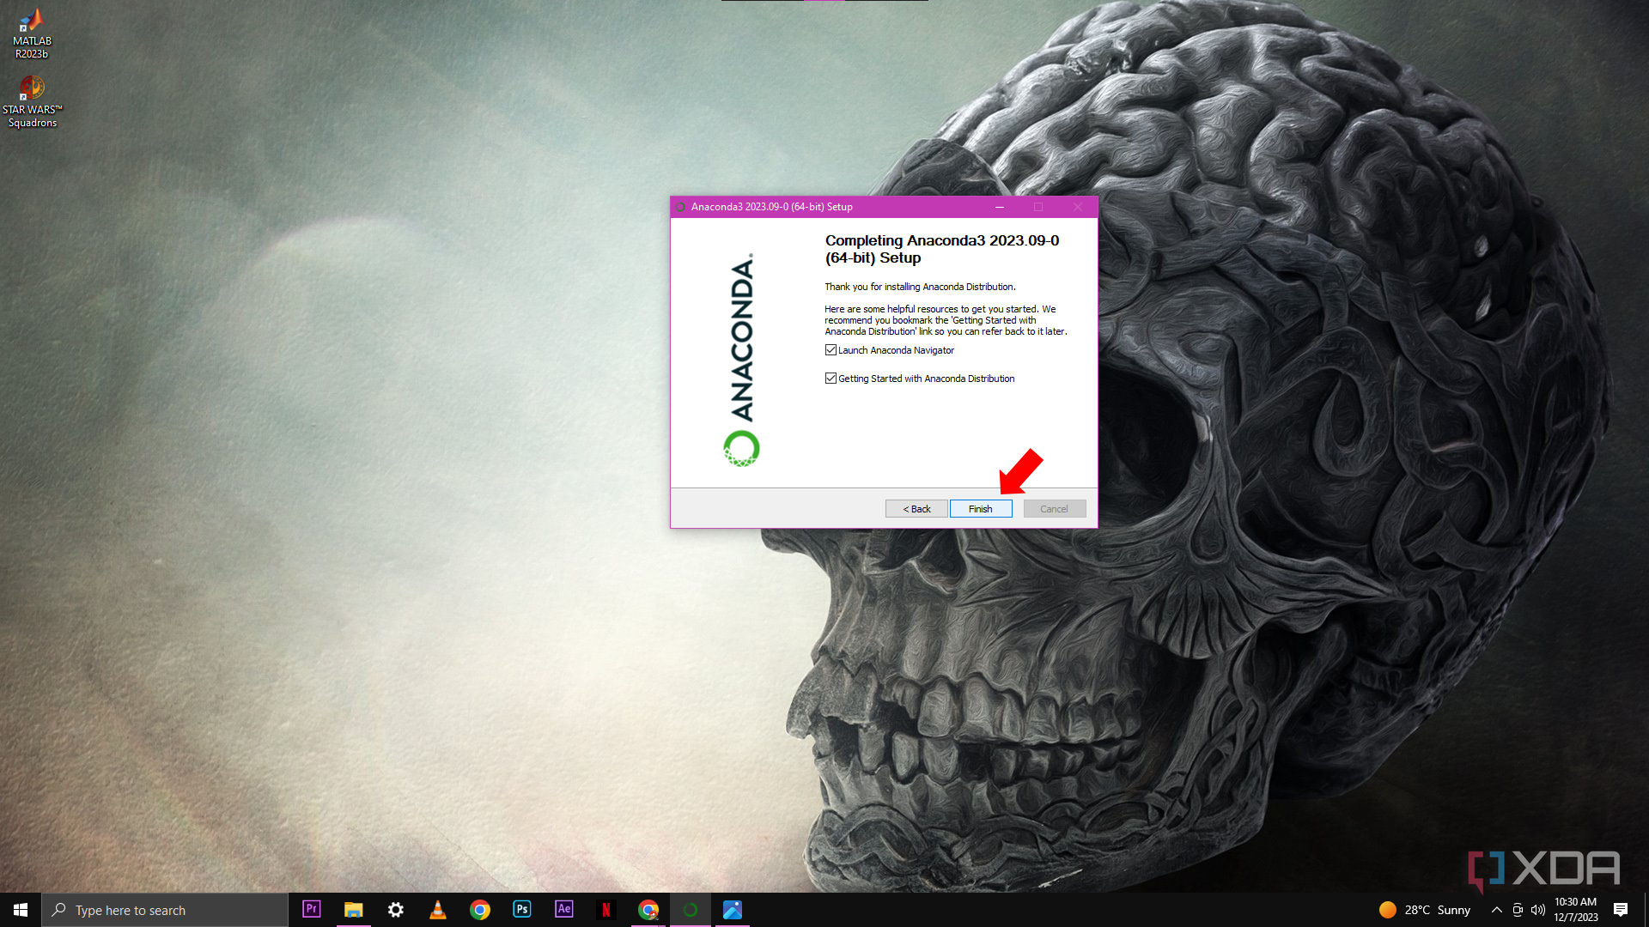Open the Photos app
1649x927 pixels.
pyautogui.click(x=733, y=909)
